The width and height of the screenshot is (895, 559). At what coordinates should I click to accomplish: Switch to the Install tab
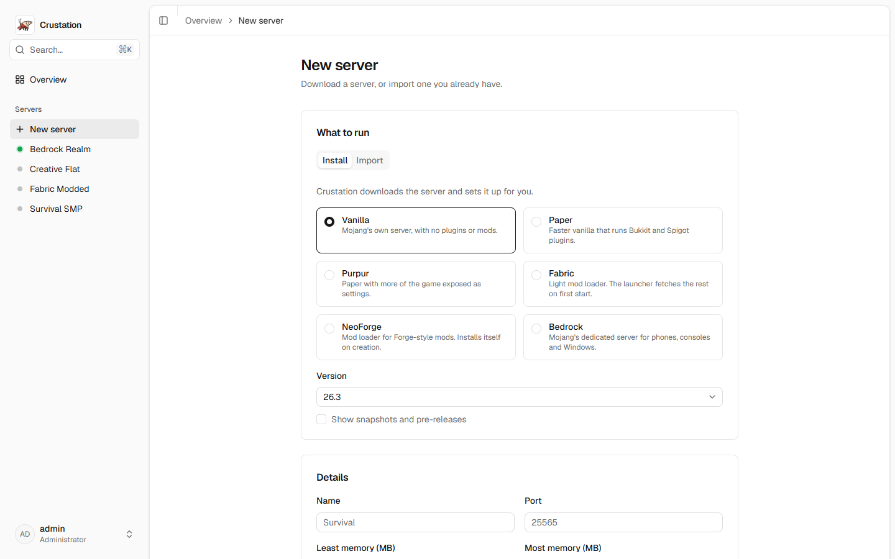pyautogui.click(x=335, y=160)
